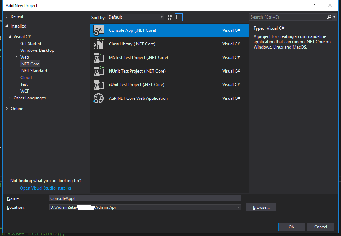Close the Add New Project dialog
This screenshot has width=341, height=236.
pyautogui.click(x=330, y=5)
